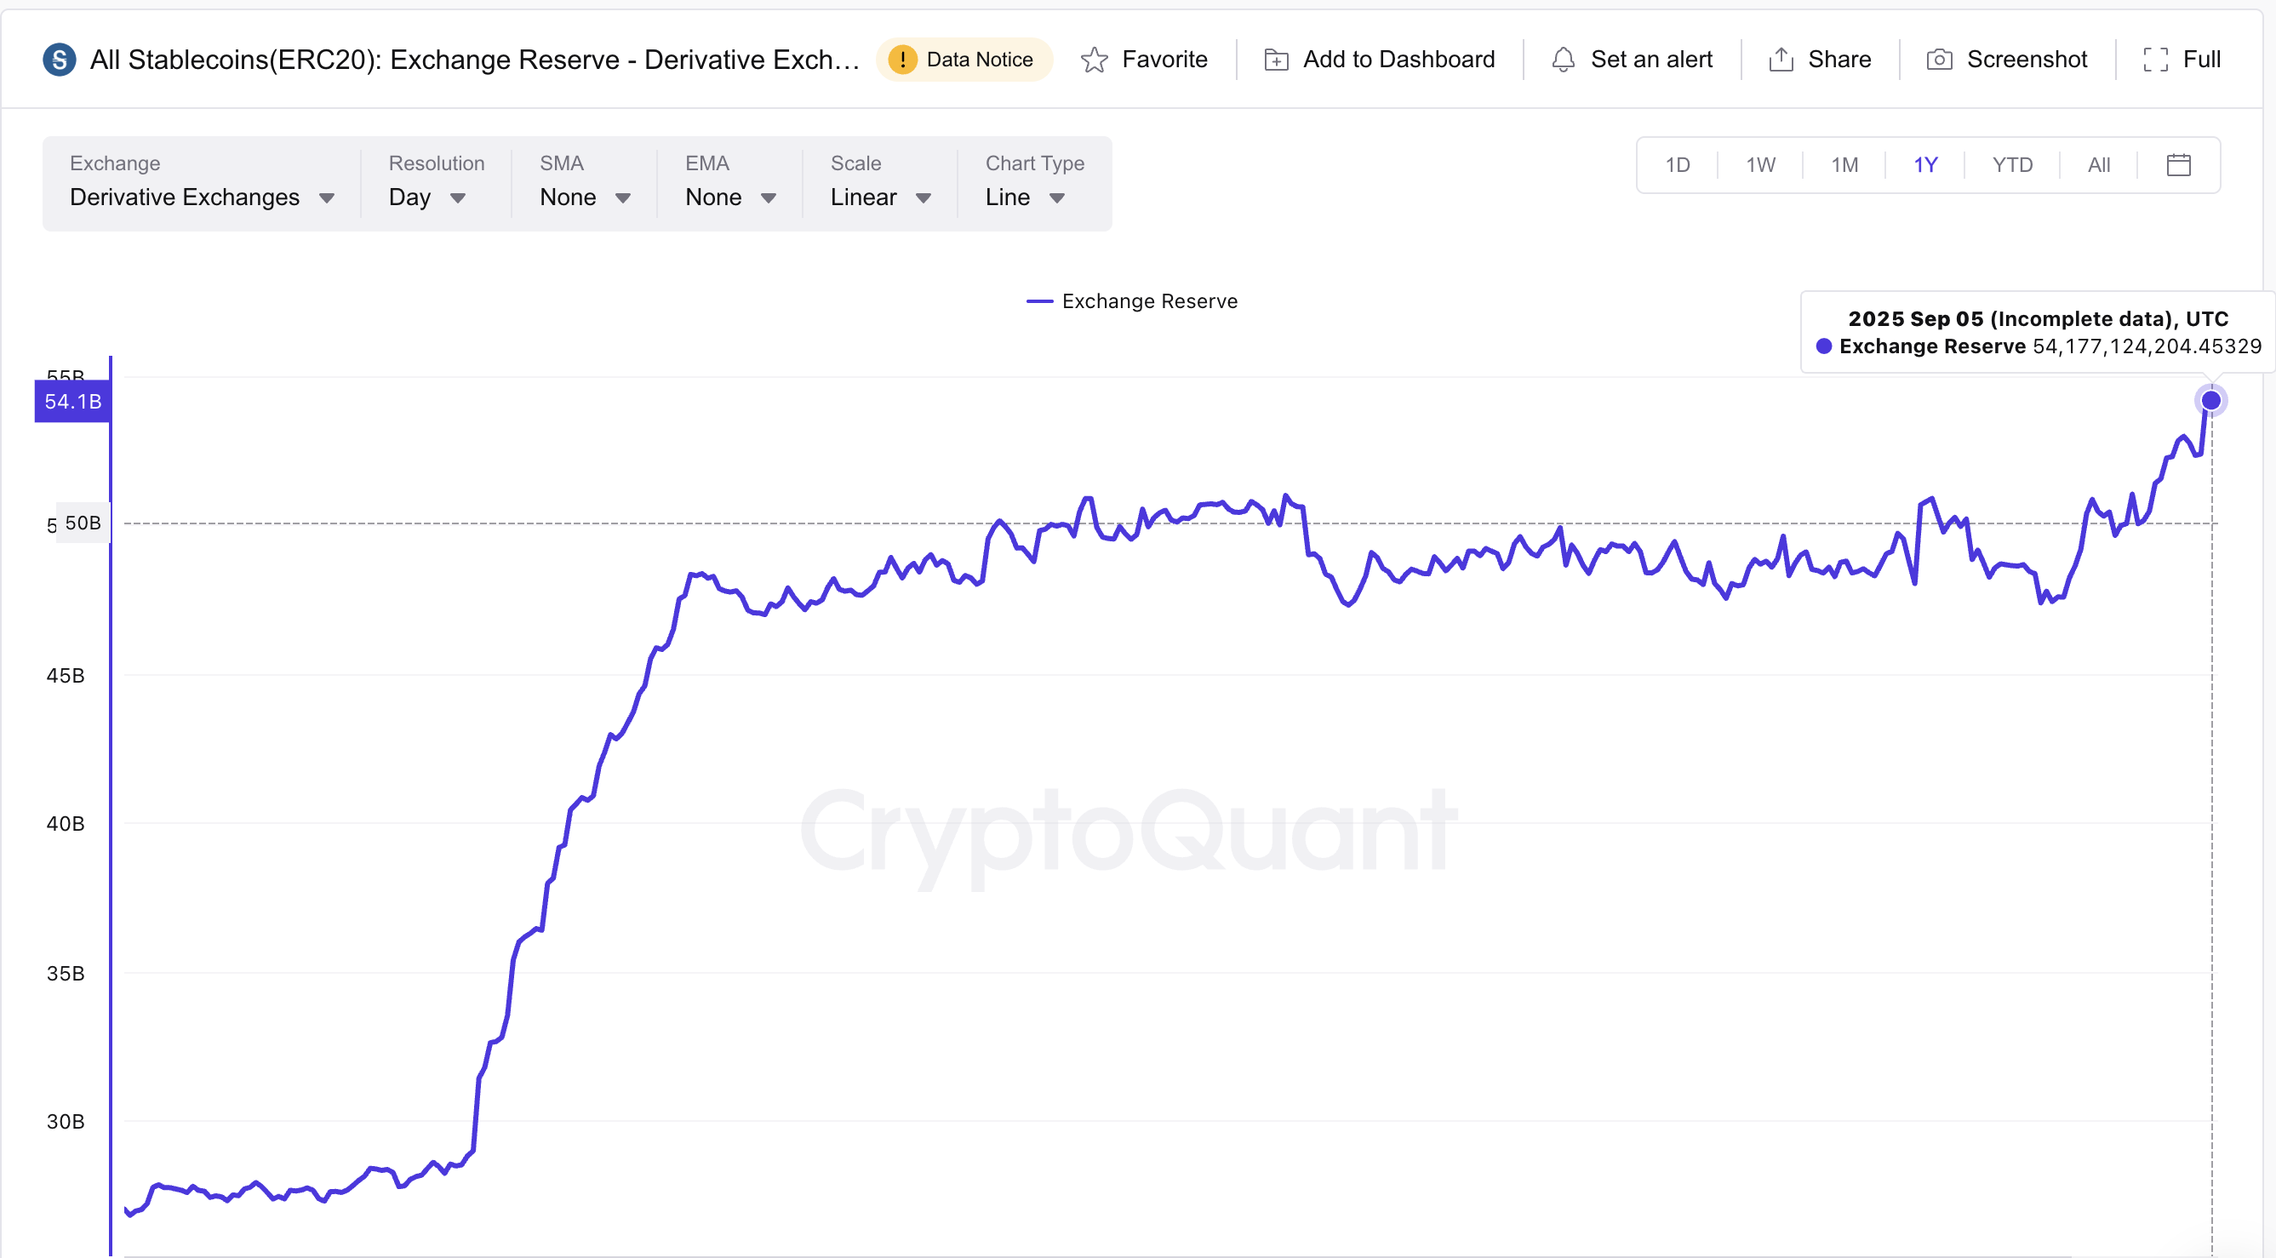Select the 1M time range tab
The height and width of the screenshot is (1258, 2276).
coord(1845,164)
